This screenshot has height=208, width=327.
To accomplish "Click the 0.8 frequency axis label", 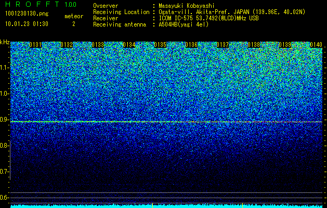I will click(5, 146).
